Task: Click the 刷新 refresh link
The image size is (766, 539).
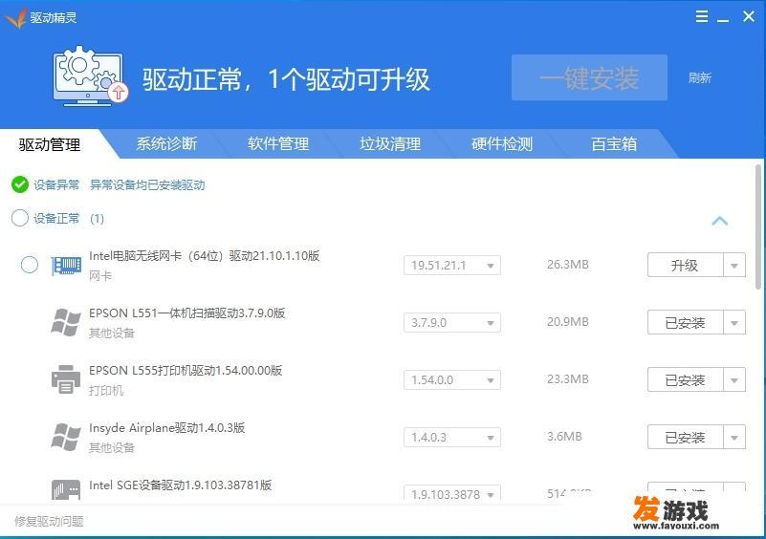Action: point(700,77)
